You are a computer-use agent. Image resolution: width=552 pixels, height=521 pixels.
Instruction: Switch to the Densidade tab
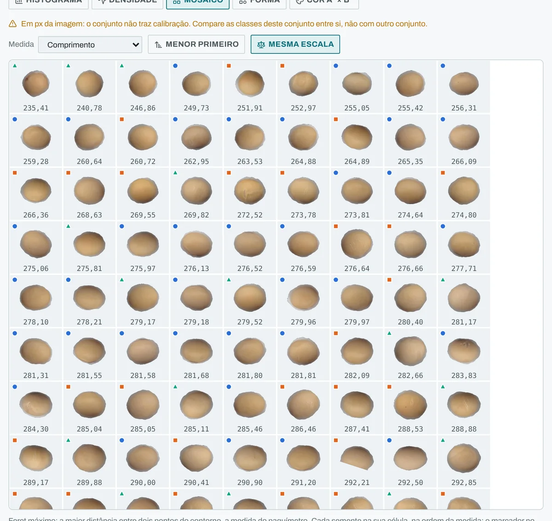(x=127, y=1)
